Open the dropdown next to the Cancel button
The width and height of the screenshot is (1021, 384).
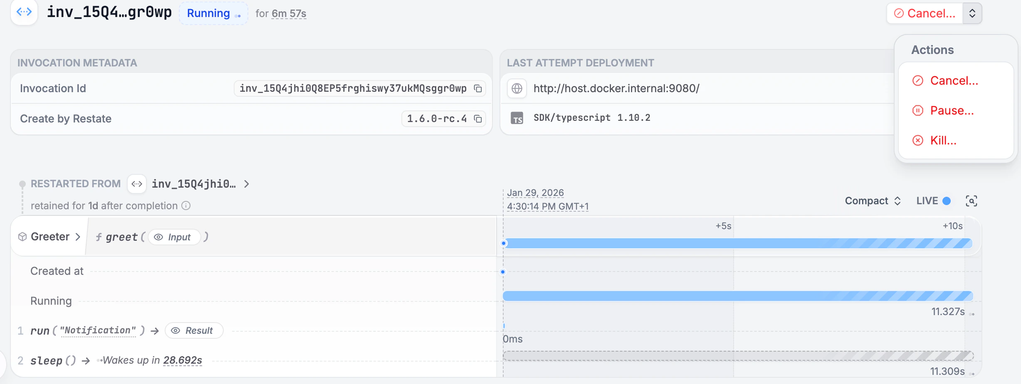pos(972,13)
